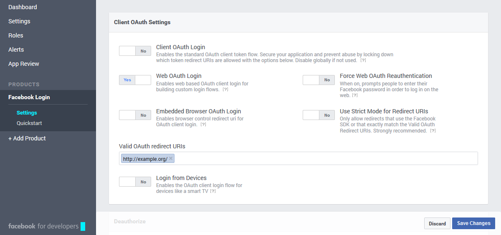Open help tooltip for Embedded Browser OAuth Login
Screen dimensions: 501x235
pos(203,125)
